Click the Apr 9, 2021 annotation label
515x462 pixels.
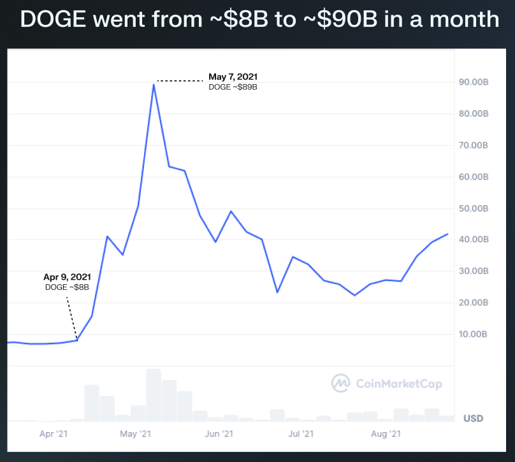pos(67,277)
